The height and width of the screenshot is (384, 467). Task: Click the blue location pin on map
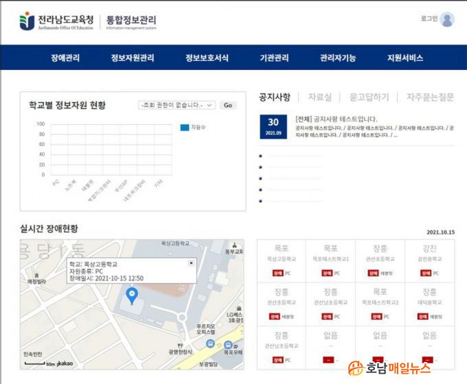coord(133,296)
